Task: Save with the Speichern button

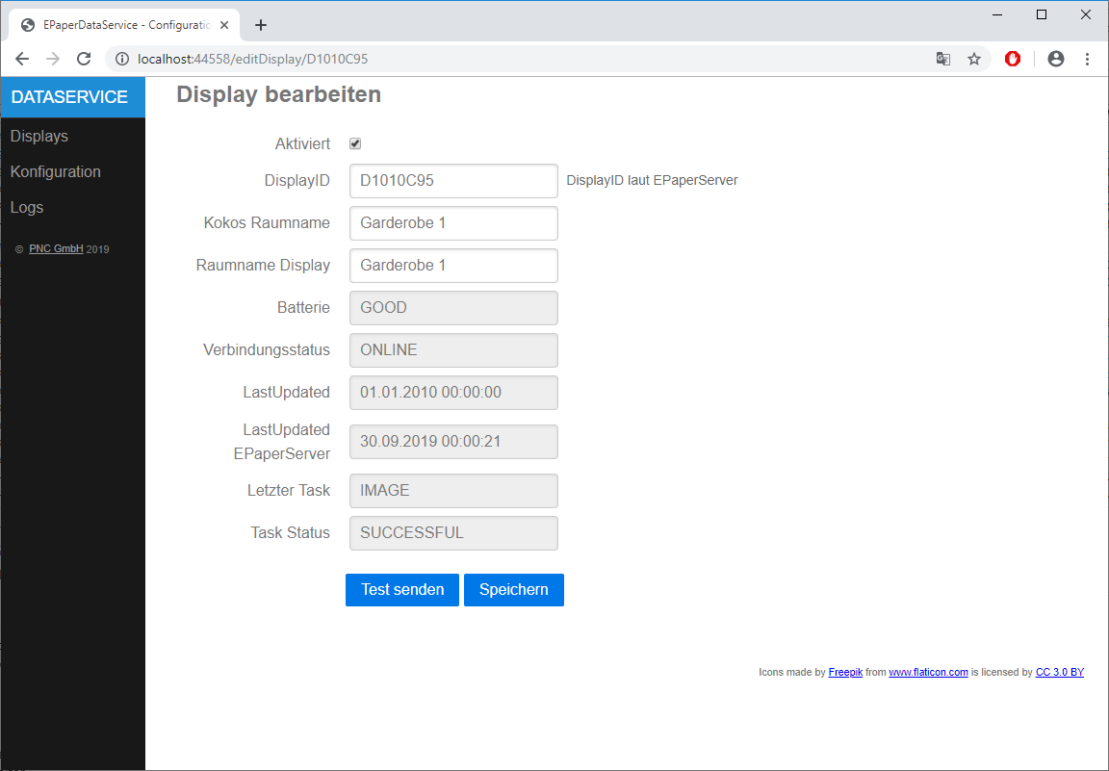Action: click(514, 590)
